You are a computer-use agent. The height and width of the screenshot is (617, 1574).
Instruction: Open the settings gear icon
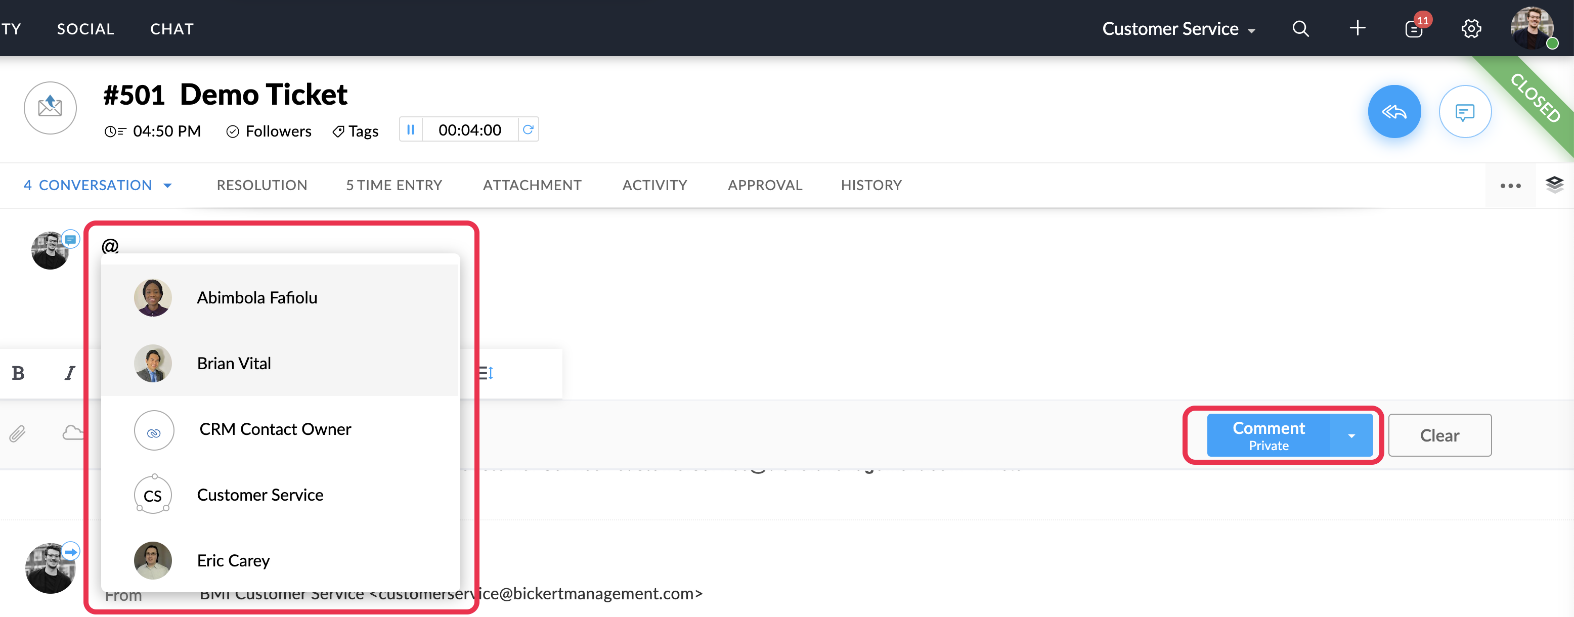pyautogui.click(x=1471, y=29)
